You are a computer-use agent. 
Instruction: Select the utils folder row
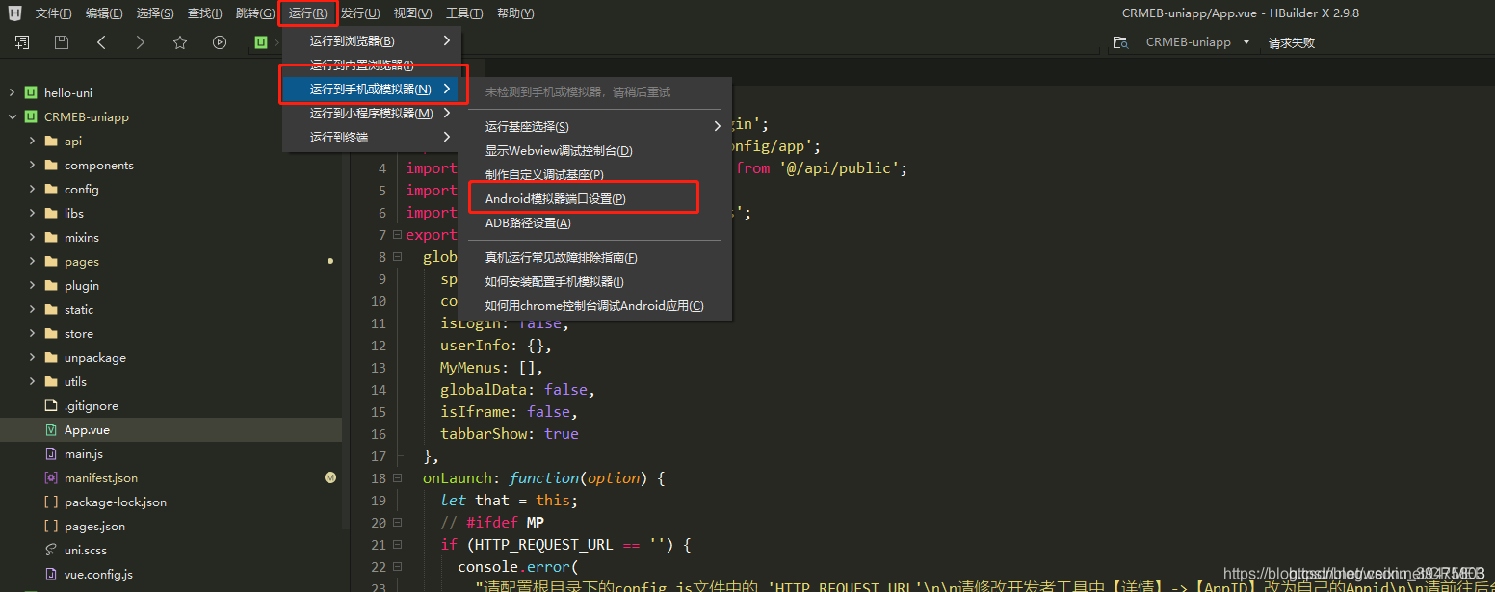[x=170, y=381]
